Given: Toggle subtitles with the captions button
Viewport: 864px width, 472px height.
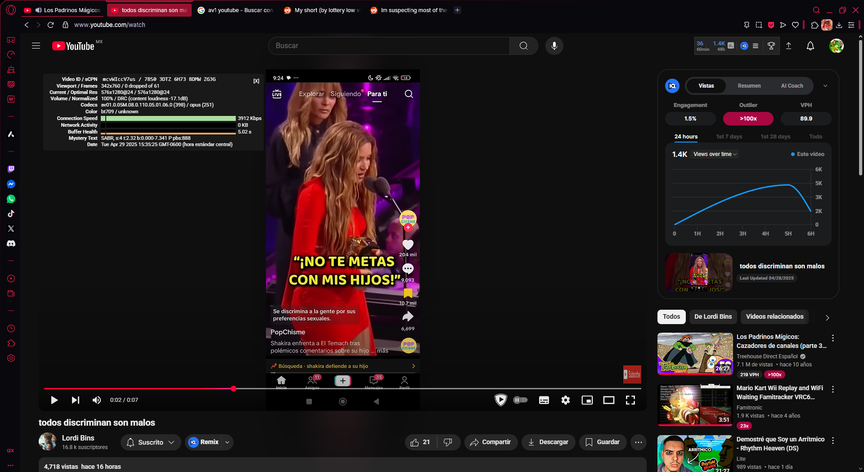Looking at the screenshot, I should tap(544, 400).
